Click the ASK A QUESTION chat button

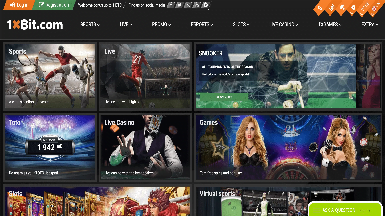[345, 210]
